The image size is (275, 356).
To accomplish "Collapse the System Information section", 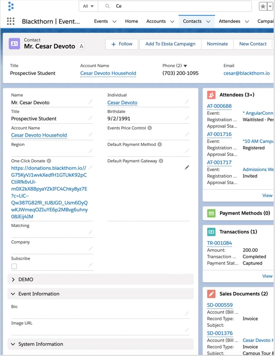I will tap(100, 344).
